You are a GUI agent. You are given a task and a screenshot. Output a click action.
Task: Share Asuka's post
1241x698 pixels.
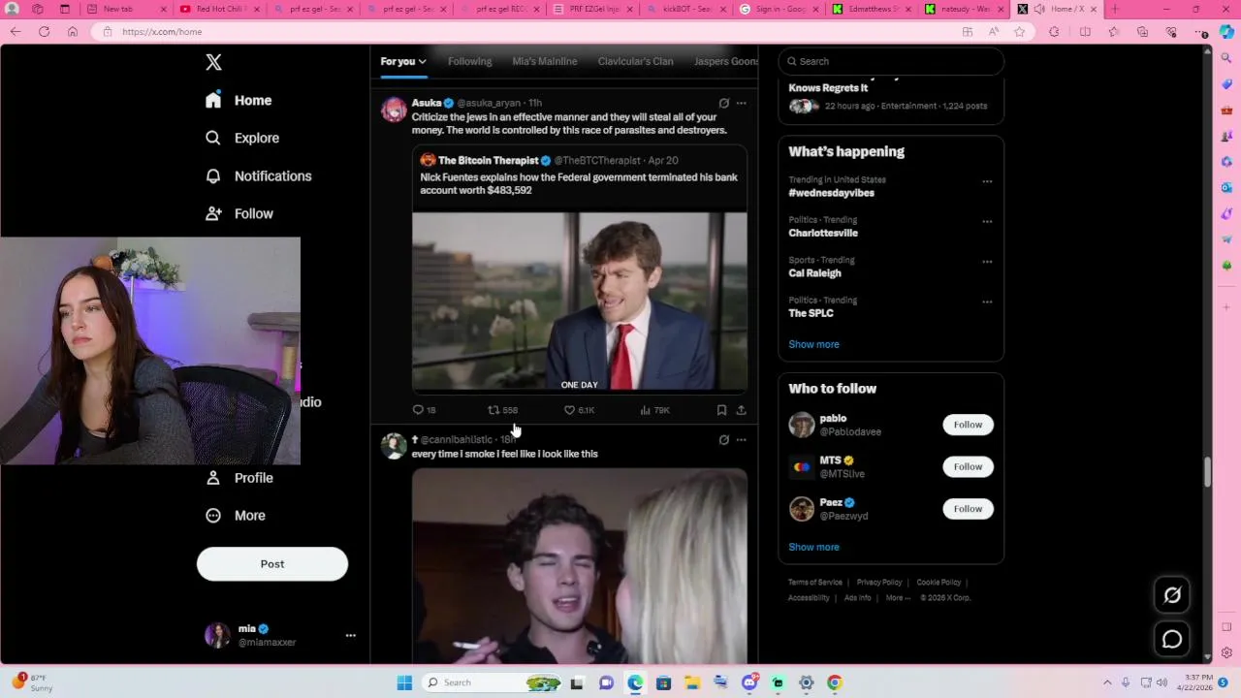click(741, 410)
